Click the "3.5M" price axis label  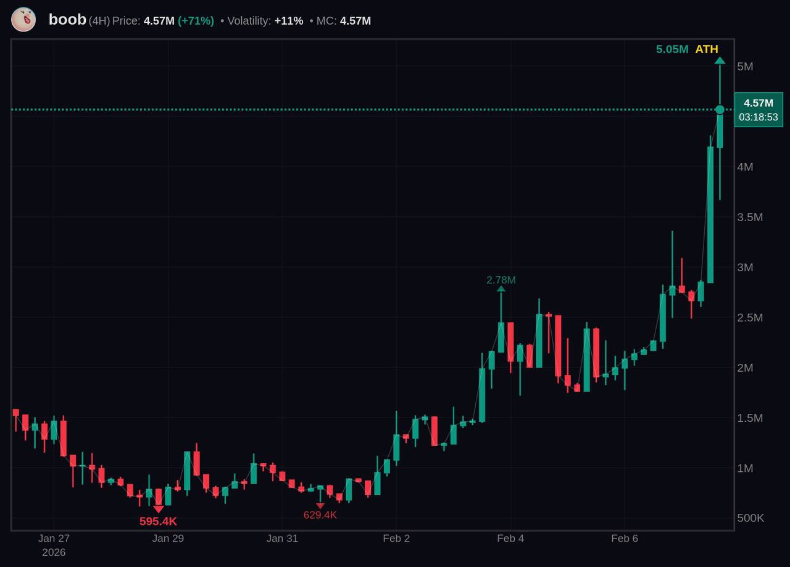pos(750,217)
